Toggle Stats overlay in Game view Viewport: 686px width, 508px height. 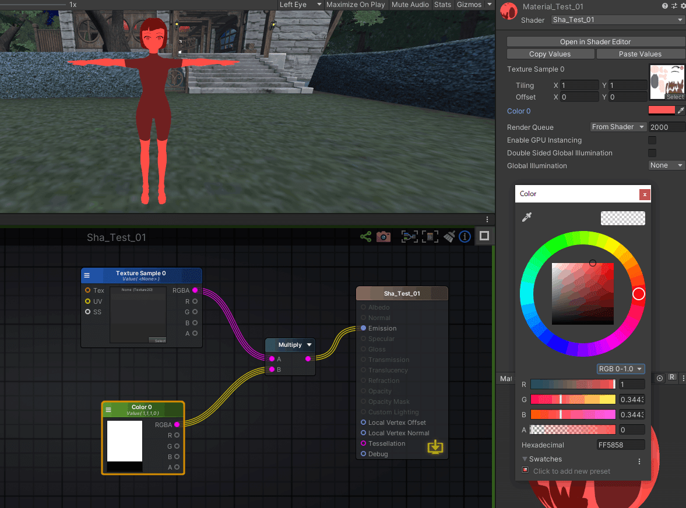[442, 5]
